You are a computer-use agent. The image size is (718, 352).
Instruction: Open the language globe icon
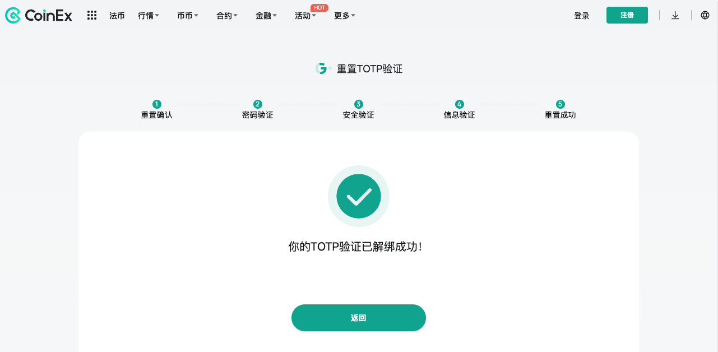705,15
